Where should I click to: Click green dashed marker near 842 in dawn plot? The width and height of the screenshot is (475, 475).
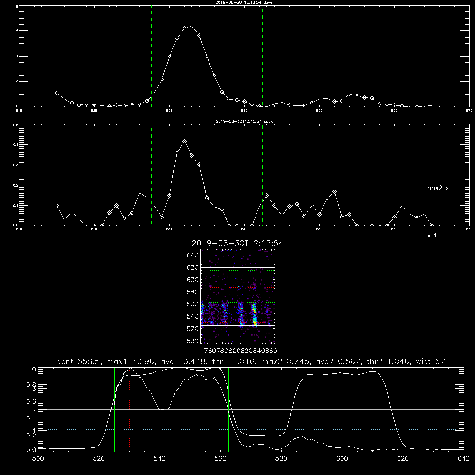(262, 57)
